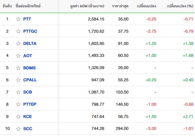
Task: Toggle the star next to PTTEP
Action: pyautogui.click(x=18, y=104)
